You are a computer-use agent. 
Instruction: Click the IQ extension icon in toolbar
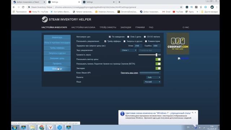coord(192,7)
